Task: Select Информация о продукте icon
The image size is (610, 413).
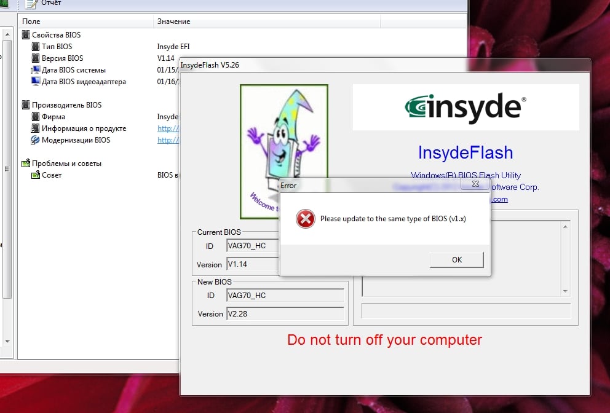Action: click(x=36, y=128)
